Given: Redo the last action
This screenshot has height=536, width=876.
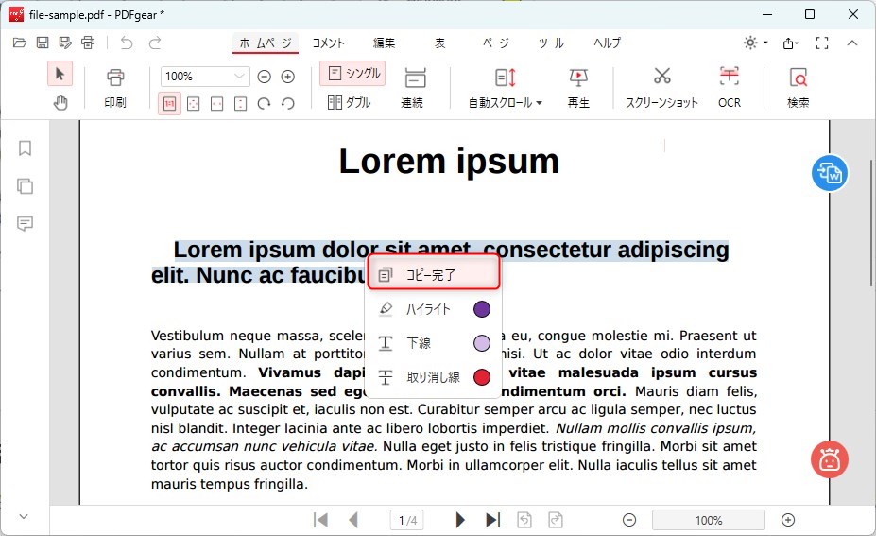Looking at the screenshot, I should click(x=155, y=43).
